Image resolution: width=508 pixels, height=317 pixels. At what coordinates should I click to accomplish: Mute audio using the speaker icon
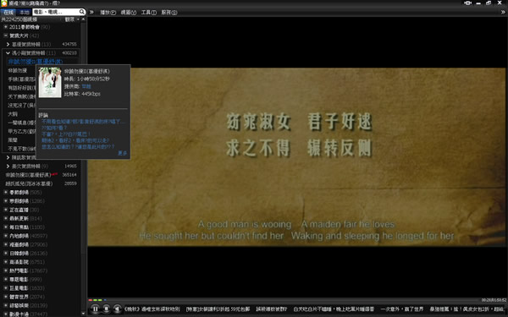point(118,309)
